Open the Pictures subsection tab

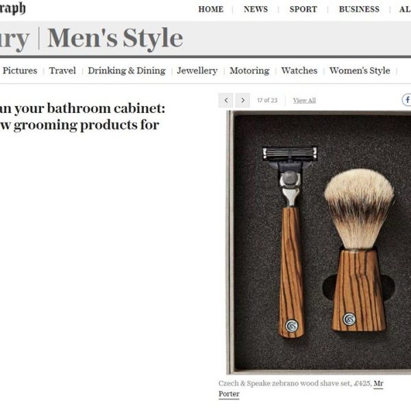[20, 71]
